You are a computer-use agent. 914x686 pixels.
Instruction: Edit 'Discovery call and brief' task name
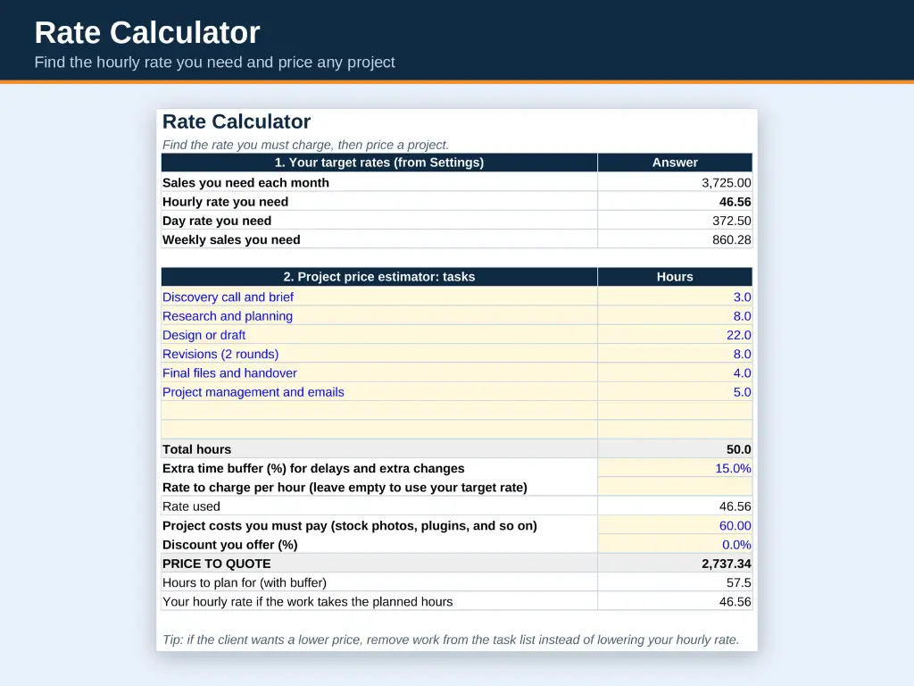click(x=378, y=297)
